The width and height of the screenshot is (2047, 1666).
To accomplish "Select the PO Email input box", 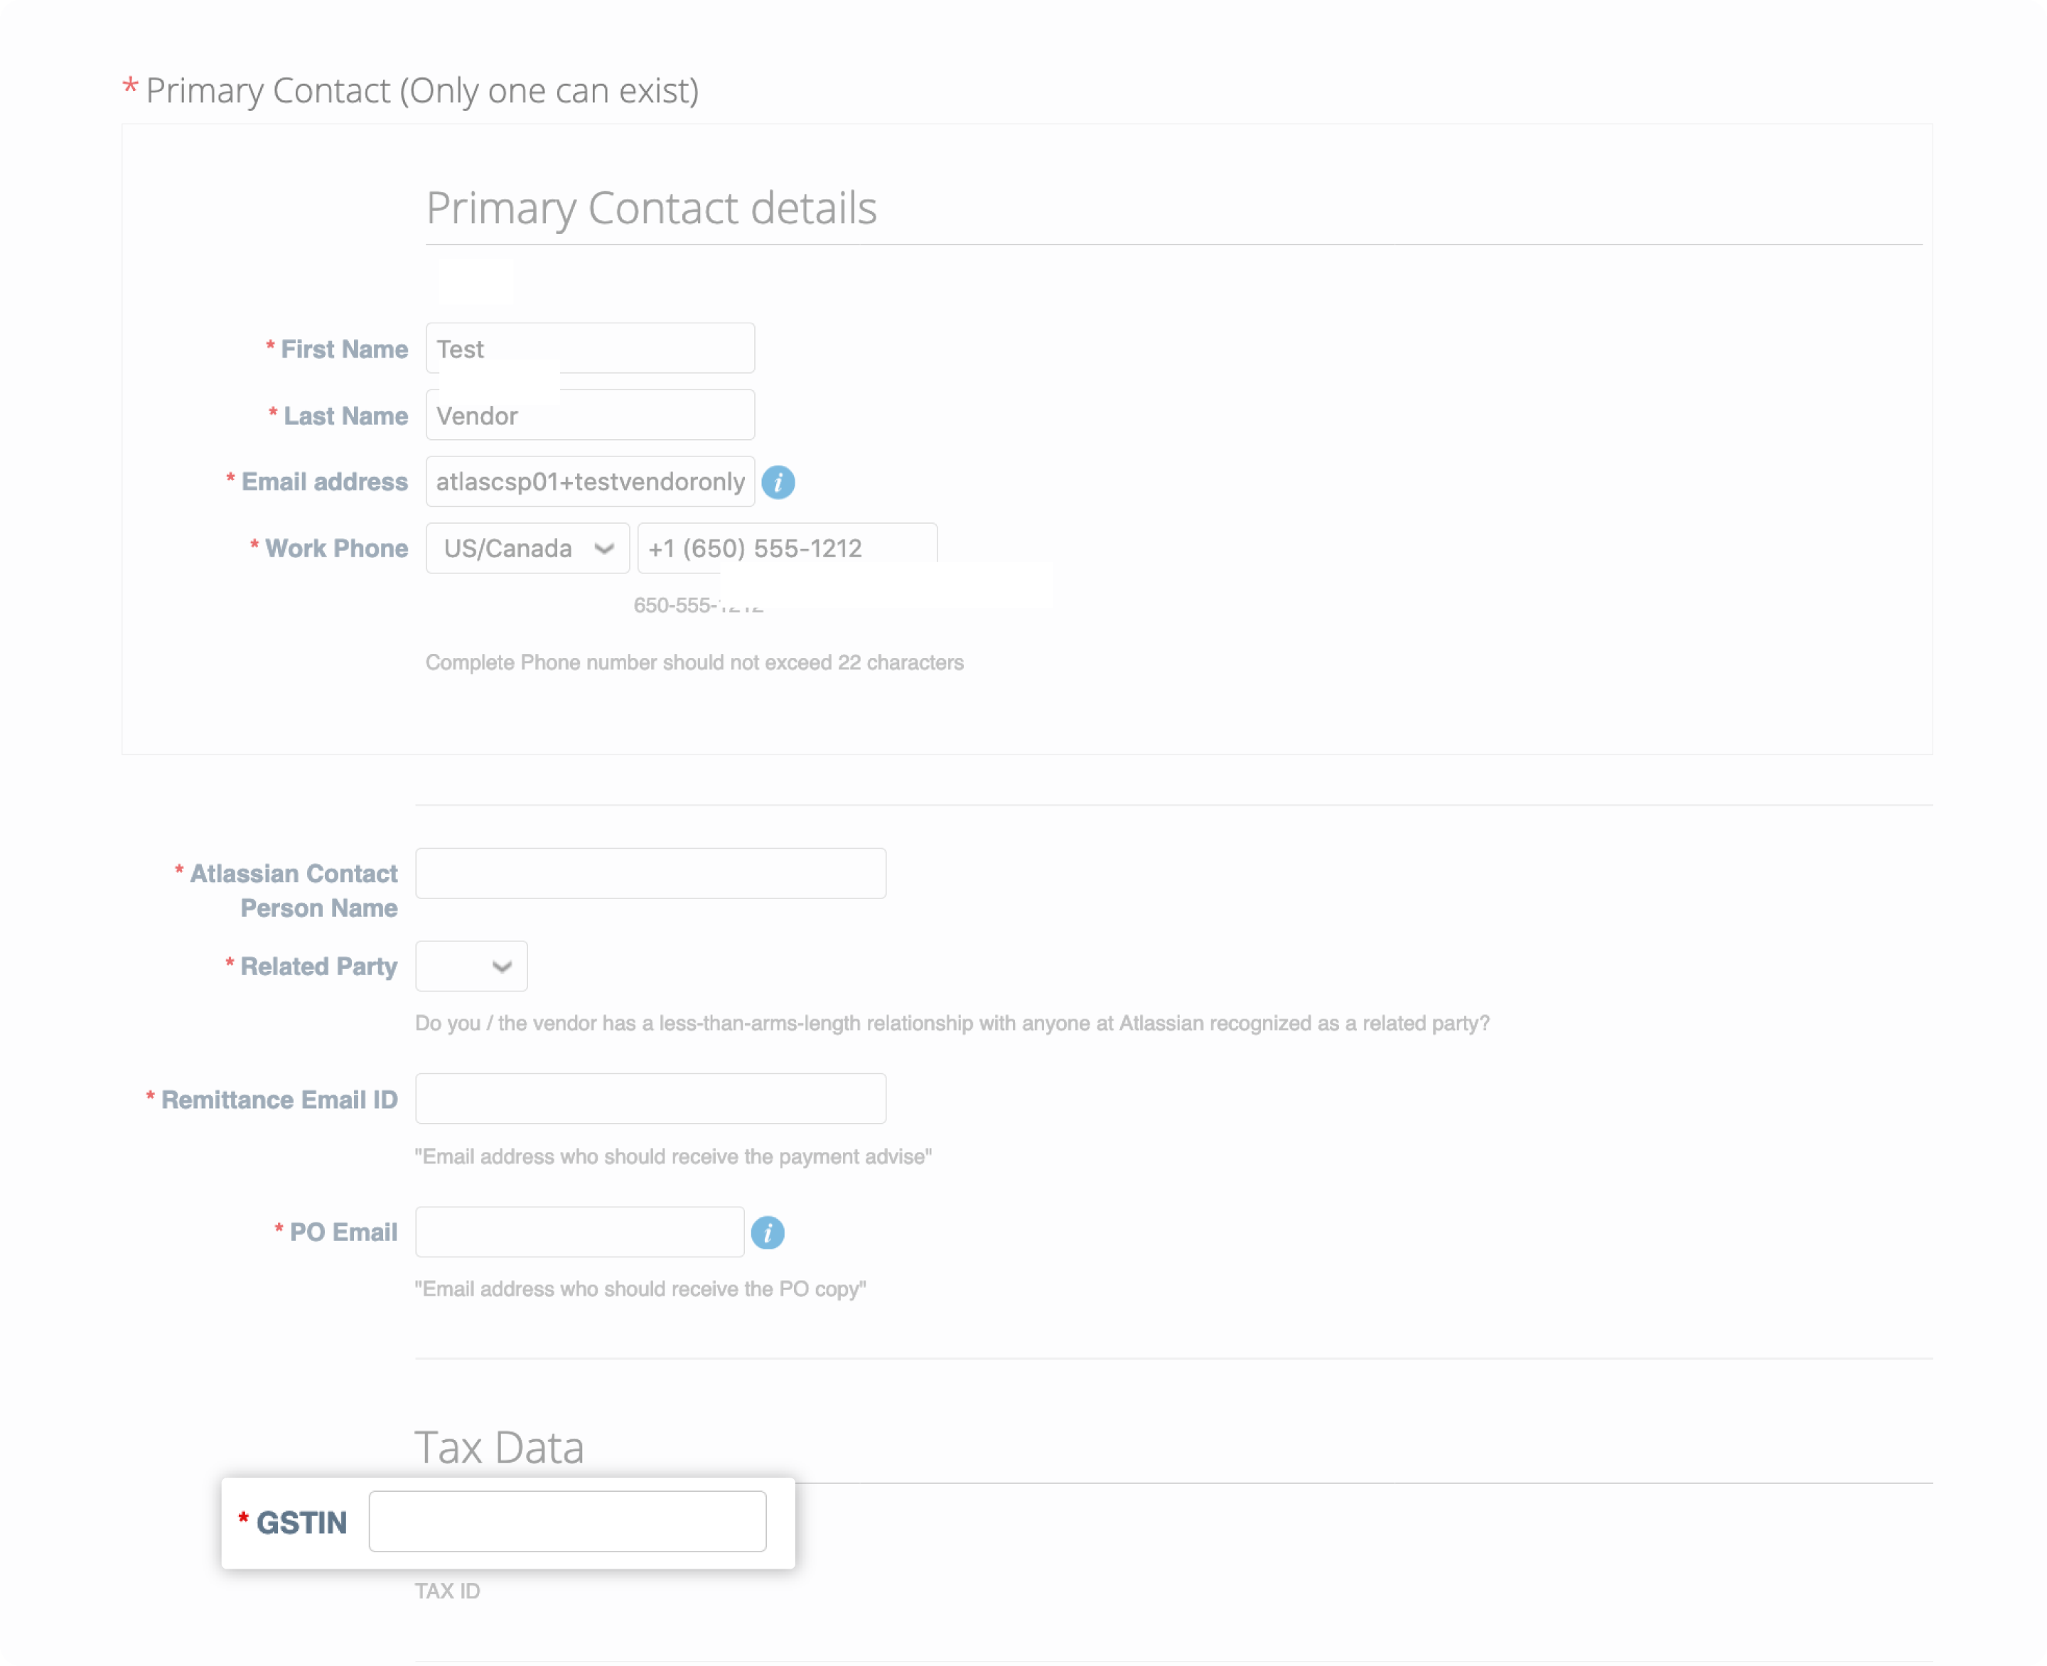I will 580,1231.
